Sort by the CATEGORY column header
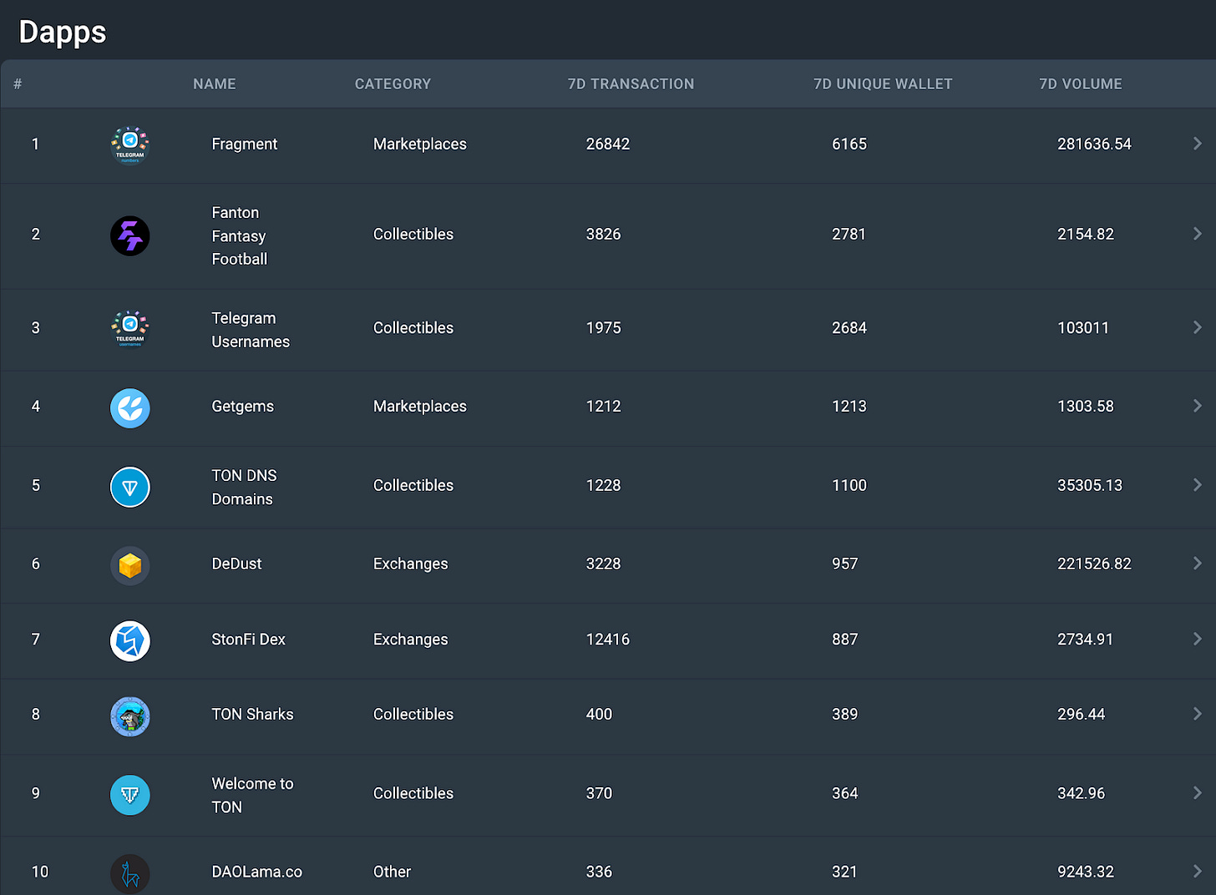1216x895 pixels. coord(393,83)
